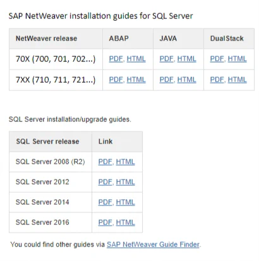The height and width of the screenshot is (261, 259).
Task: Open the SQL Server 2008 (R2) HTML guide
Action: coord(125,162)
